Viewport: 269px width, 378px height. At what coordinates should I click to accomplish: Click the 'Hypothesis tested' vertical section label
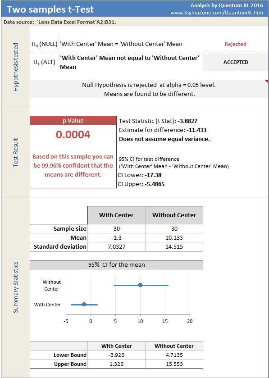pyautogui.click(x=16, y=67)
